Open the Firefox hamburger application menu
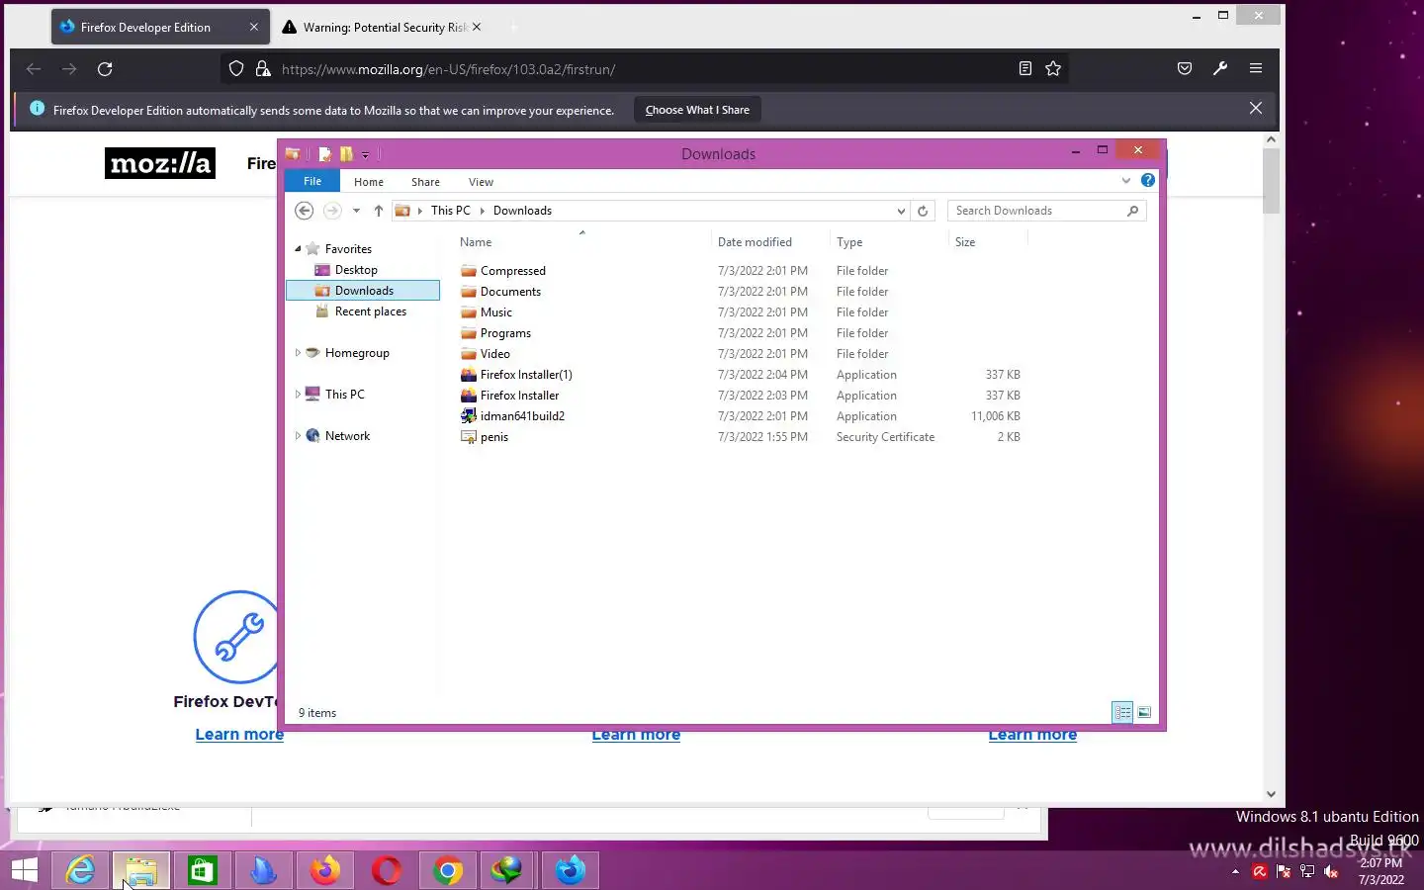Viewport: 1424px width, 890px height. 1256,68
